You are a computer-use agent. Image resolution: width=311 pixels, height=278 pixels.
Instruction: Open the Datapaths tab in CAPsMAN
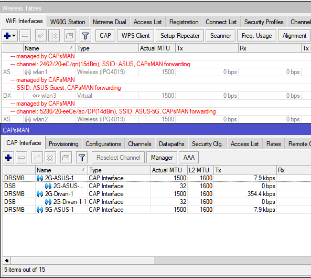pos(171,144)
